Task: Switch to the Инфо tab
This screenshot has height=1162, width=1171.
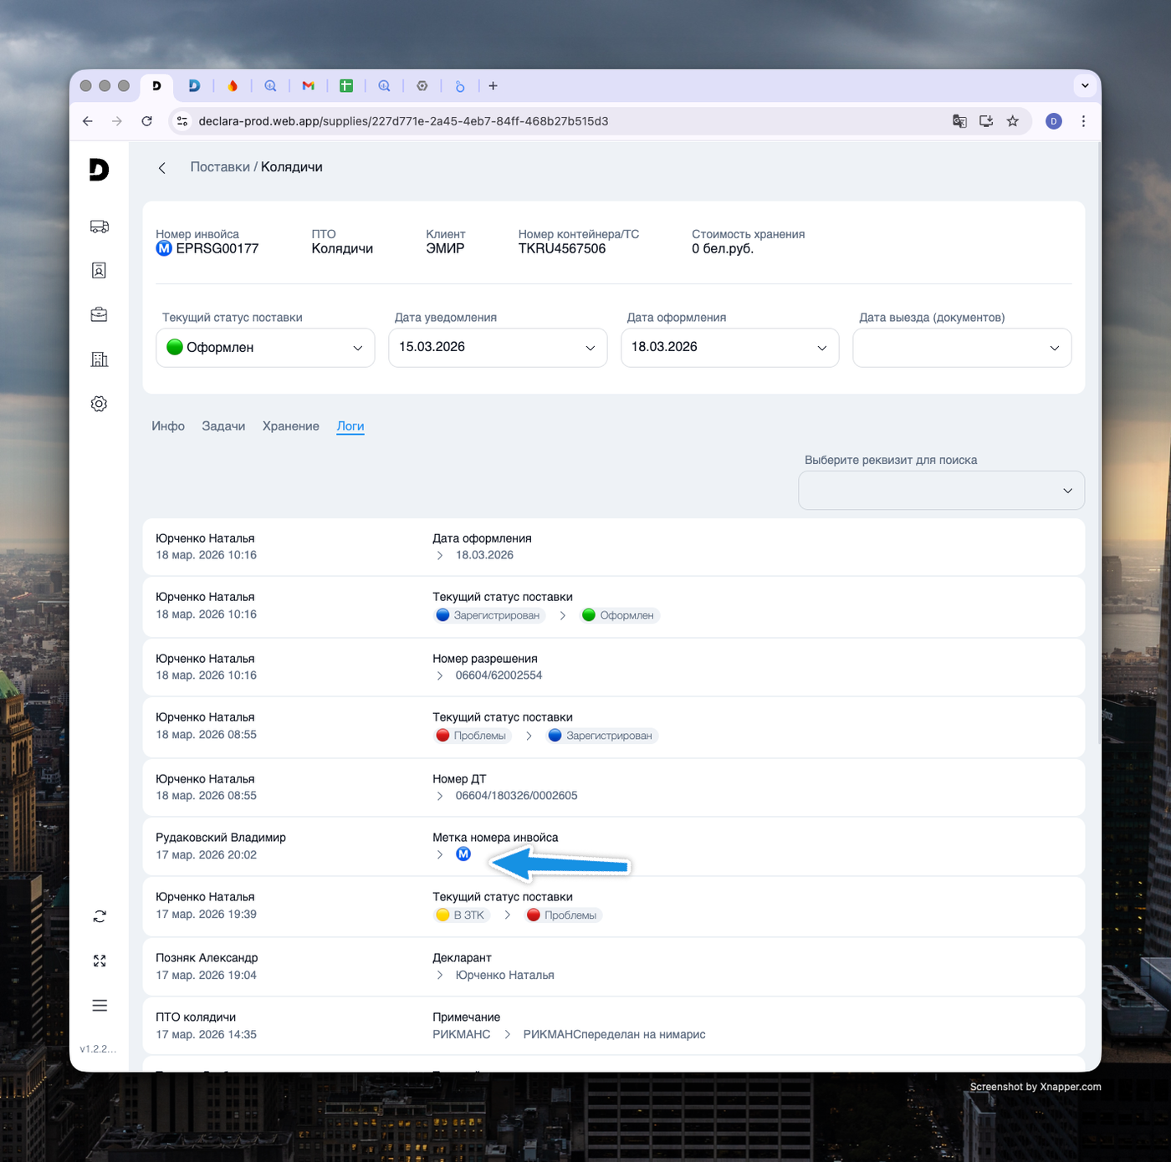Action: [x=168, y=426]
